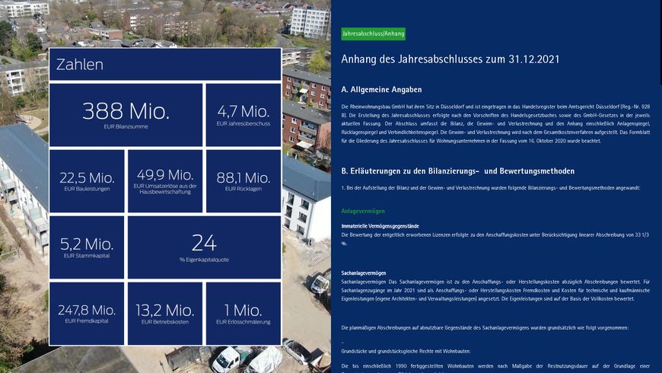Screen dimensions: 662x373
Task: Click the Immaterielle Vermögensgegenstände subheading
Action: [380, 226]
